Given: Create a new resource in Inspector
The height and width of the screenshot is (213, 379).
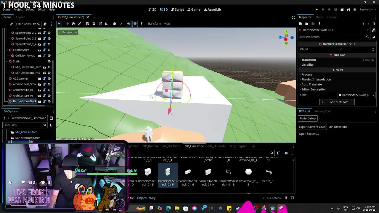Looking at the screenshot, I should click(x=300, y=24).
